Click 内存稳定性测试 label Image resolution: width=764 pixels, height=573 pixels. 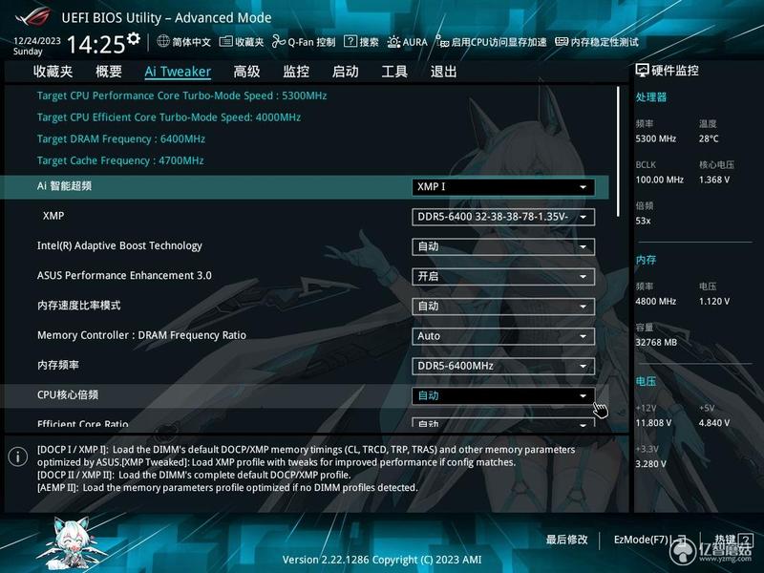[x=605, y=42]
